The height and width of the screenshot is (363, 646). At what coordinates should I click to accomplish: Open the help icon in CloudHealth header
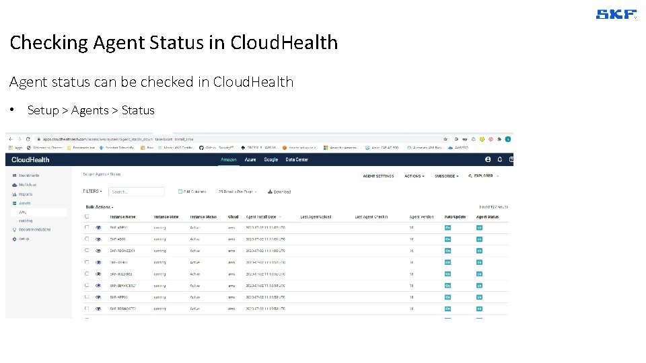[511, 159]
